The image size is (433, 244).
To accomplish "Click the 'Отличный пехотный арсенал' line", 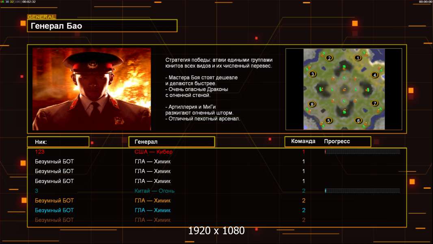I will (x=203, y=119).
